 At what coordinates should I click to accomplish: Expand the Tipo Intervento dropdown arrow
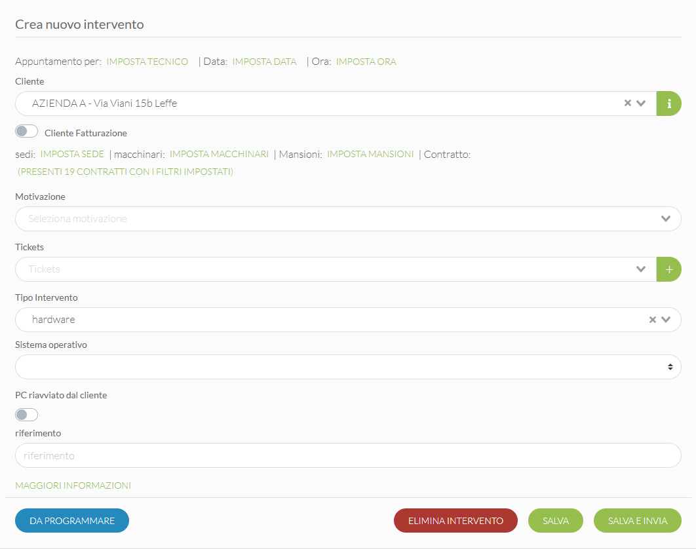(x=666, y=320)
